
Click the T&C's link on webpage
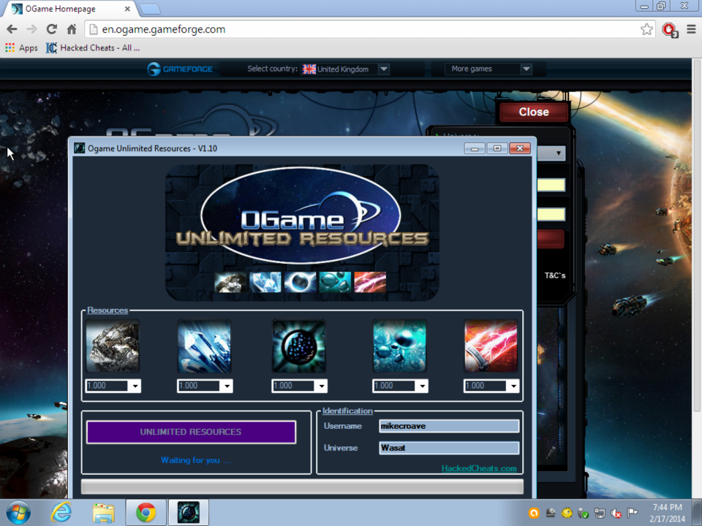click(x=555, y=275)
